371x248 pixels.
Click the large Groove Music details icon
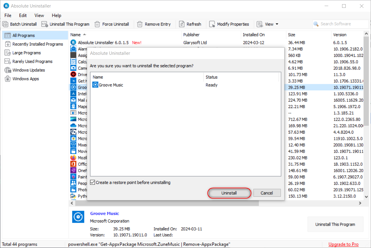click(x=78, y=217)
